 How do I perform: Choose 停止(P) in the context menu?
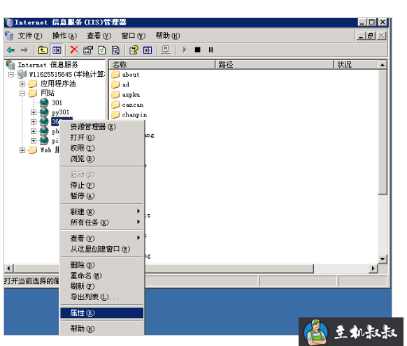click(x=102, y=186)
